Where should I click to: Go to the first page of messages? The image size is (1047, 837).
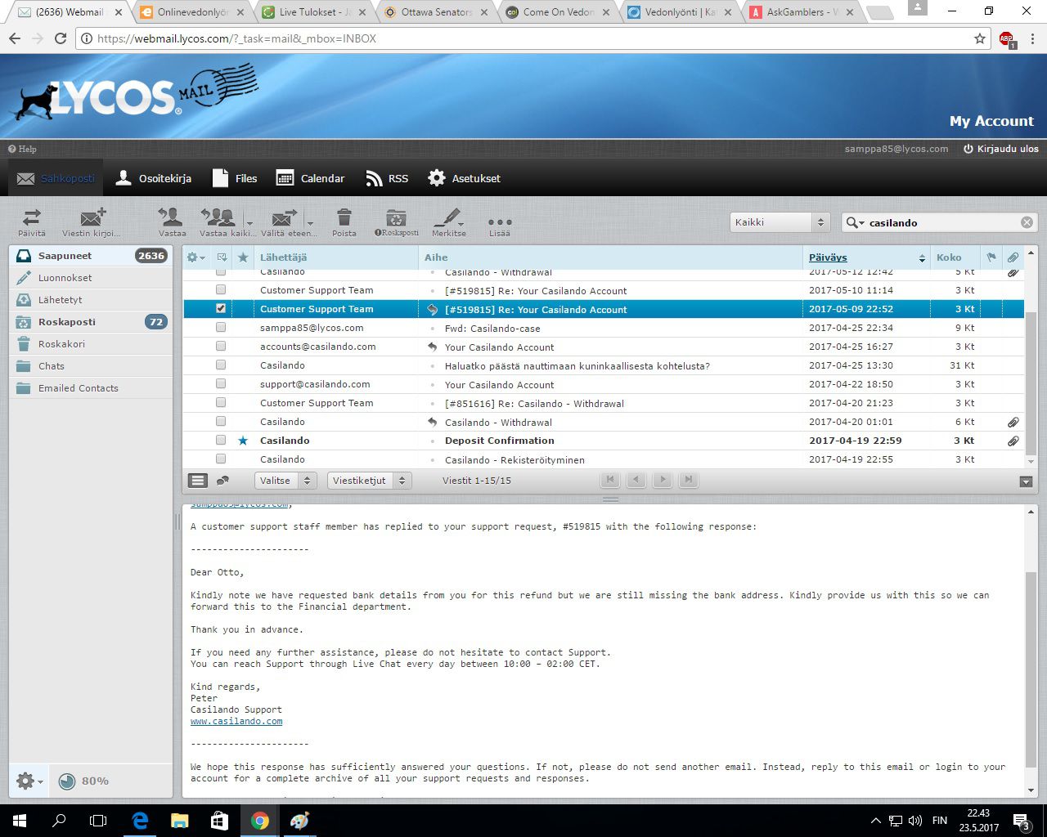tap(609, 480)
